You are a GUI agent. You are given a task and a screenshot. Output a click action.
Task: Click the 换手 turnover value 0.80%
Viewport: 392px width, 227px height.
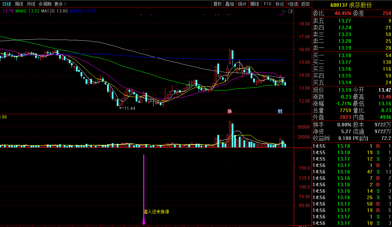[x=344, y=125]
